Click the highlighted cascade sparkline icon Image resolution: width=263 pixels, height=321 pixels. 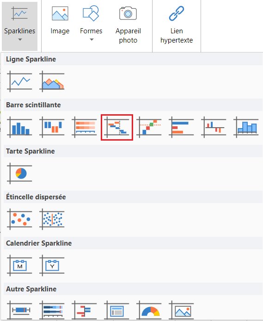point(117,127)
